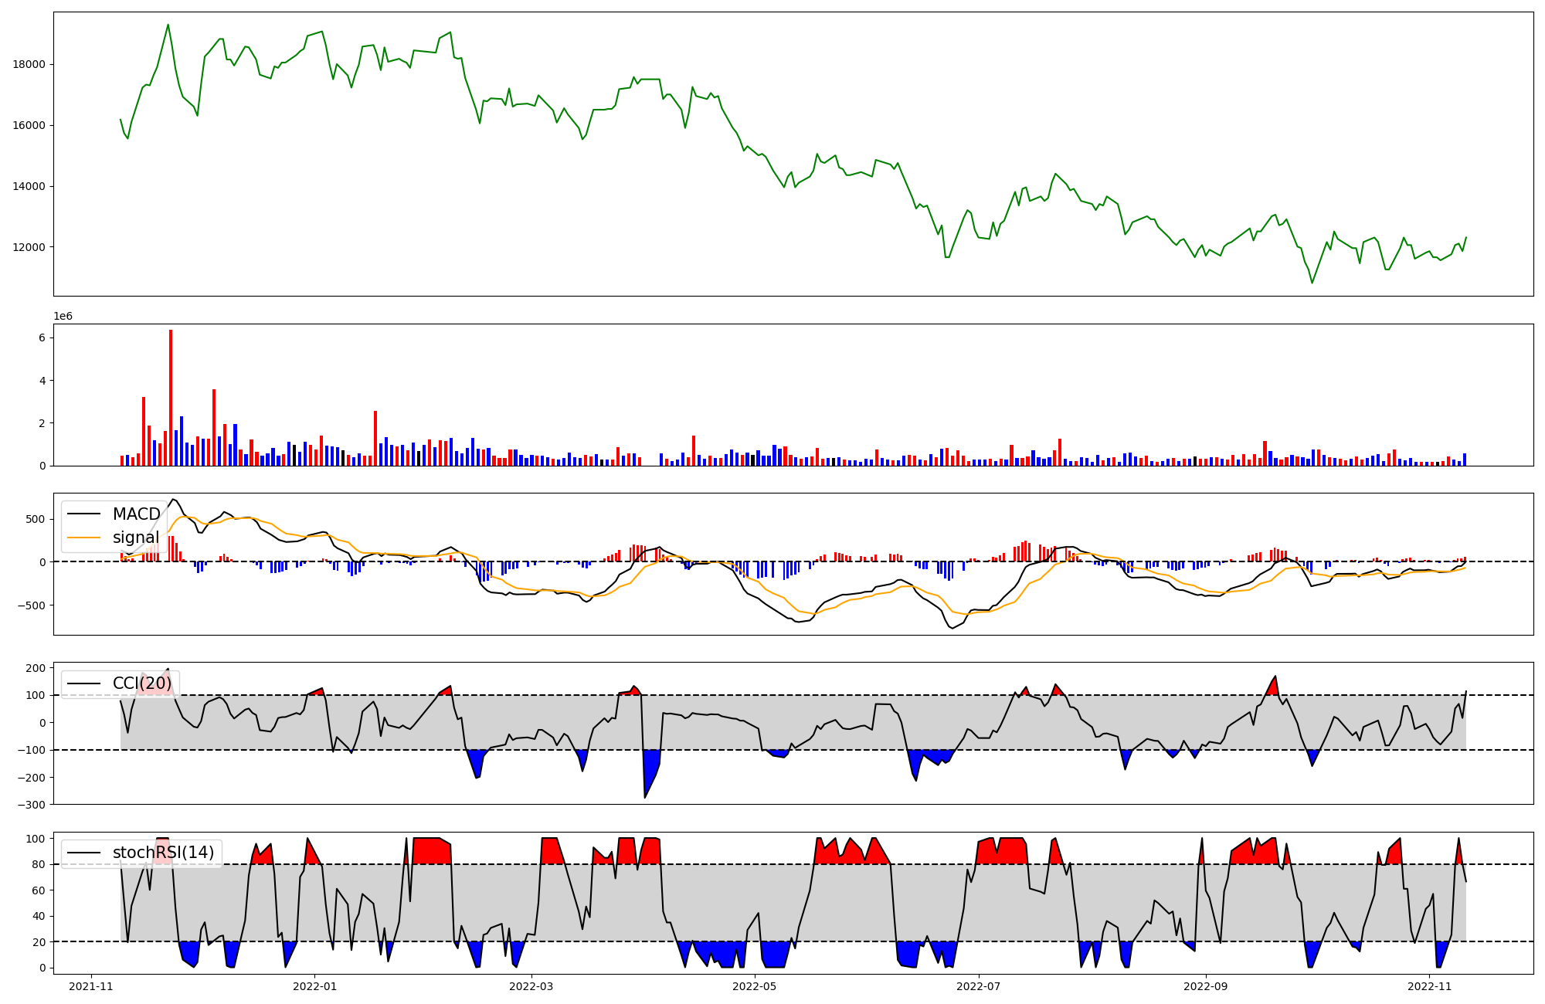
Task: Select the 60 tick on stochRSI axis
Action: coord(39,890)
